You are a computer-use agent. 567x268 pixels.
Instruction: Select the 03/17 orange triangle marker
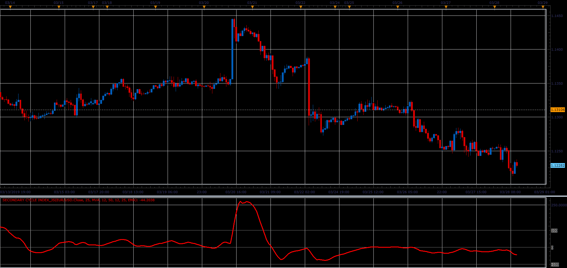(x=93, y=7)
